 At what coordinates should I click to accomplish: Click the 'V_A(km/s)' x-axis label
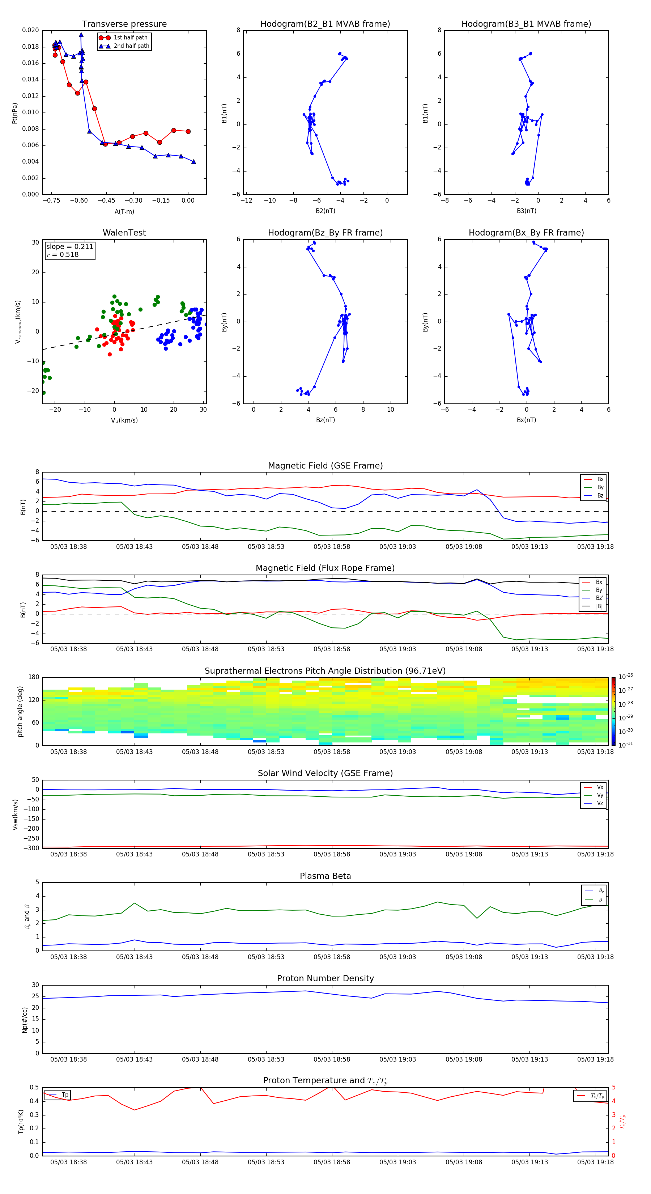[124, 420]
